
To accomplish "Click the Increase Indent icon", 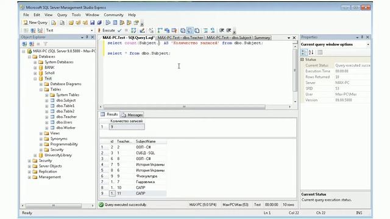I will pos(229,30).
